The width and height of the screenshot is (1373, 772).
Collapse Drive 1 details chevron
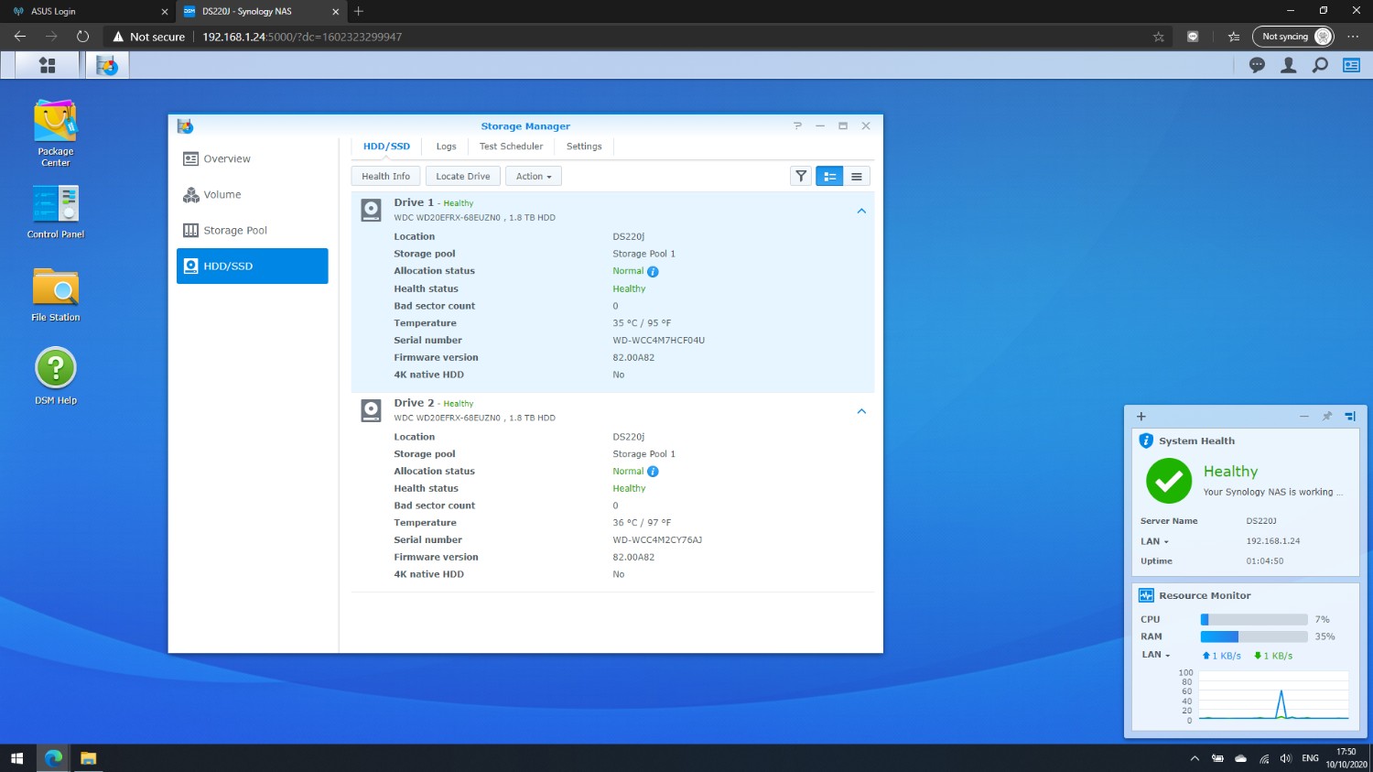tap(861, 211)
